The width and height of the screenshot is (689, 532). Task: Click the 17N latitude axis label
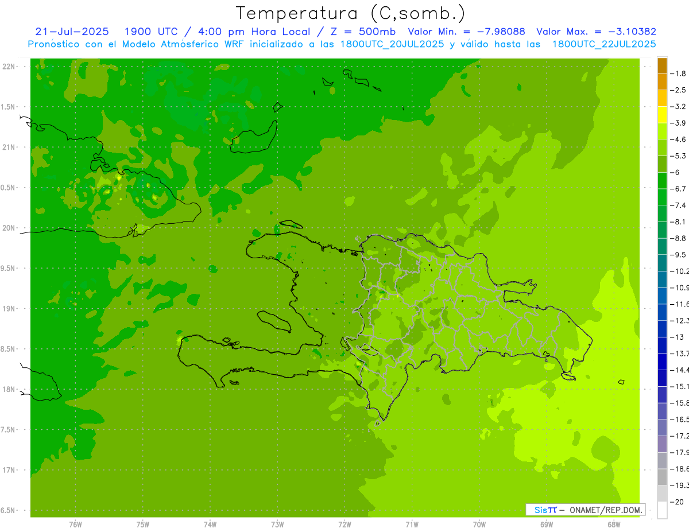[x=9, y=470]
